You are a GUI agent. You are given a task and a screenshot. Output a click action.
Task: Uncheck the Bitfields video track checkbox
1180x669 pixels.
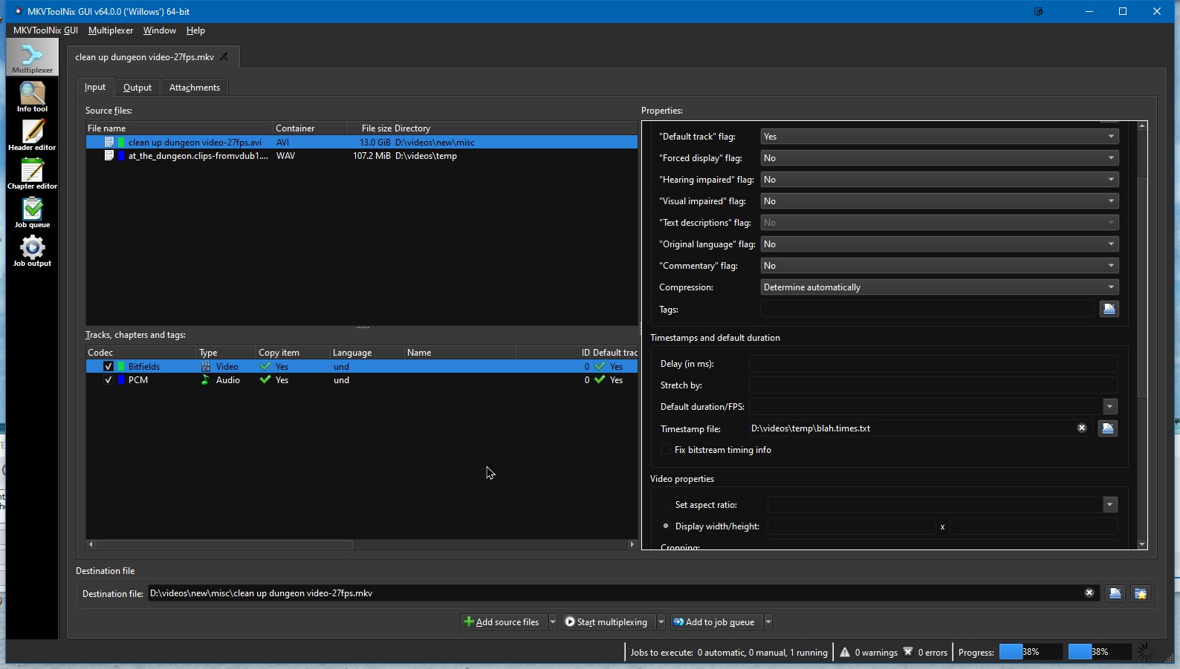(x=108, y=367)
